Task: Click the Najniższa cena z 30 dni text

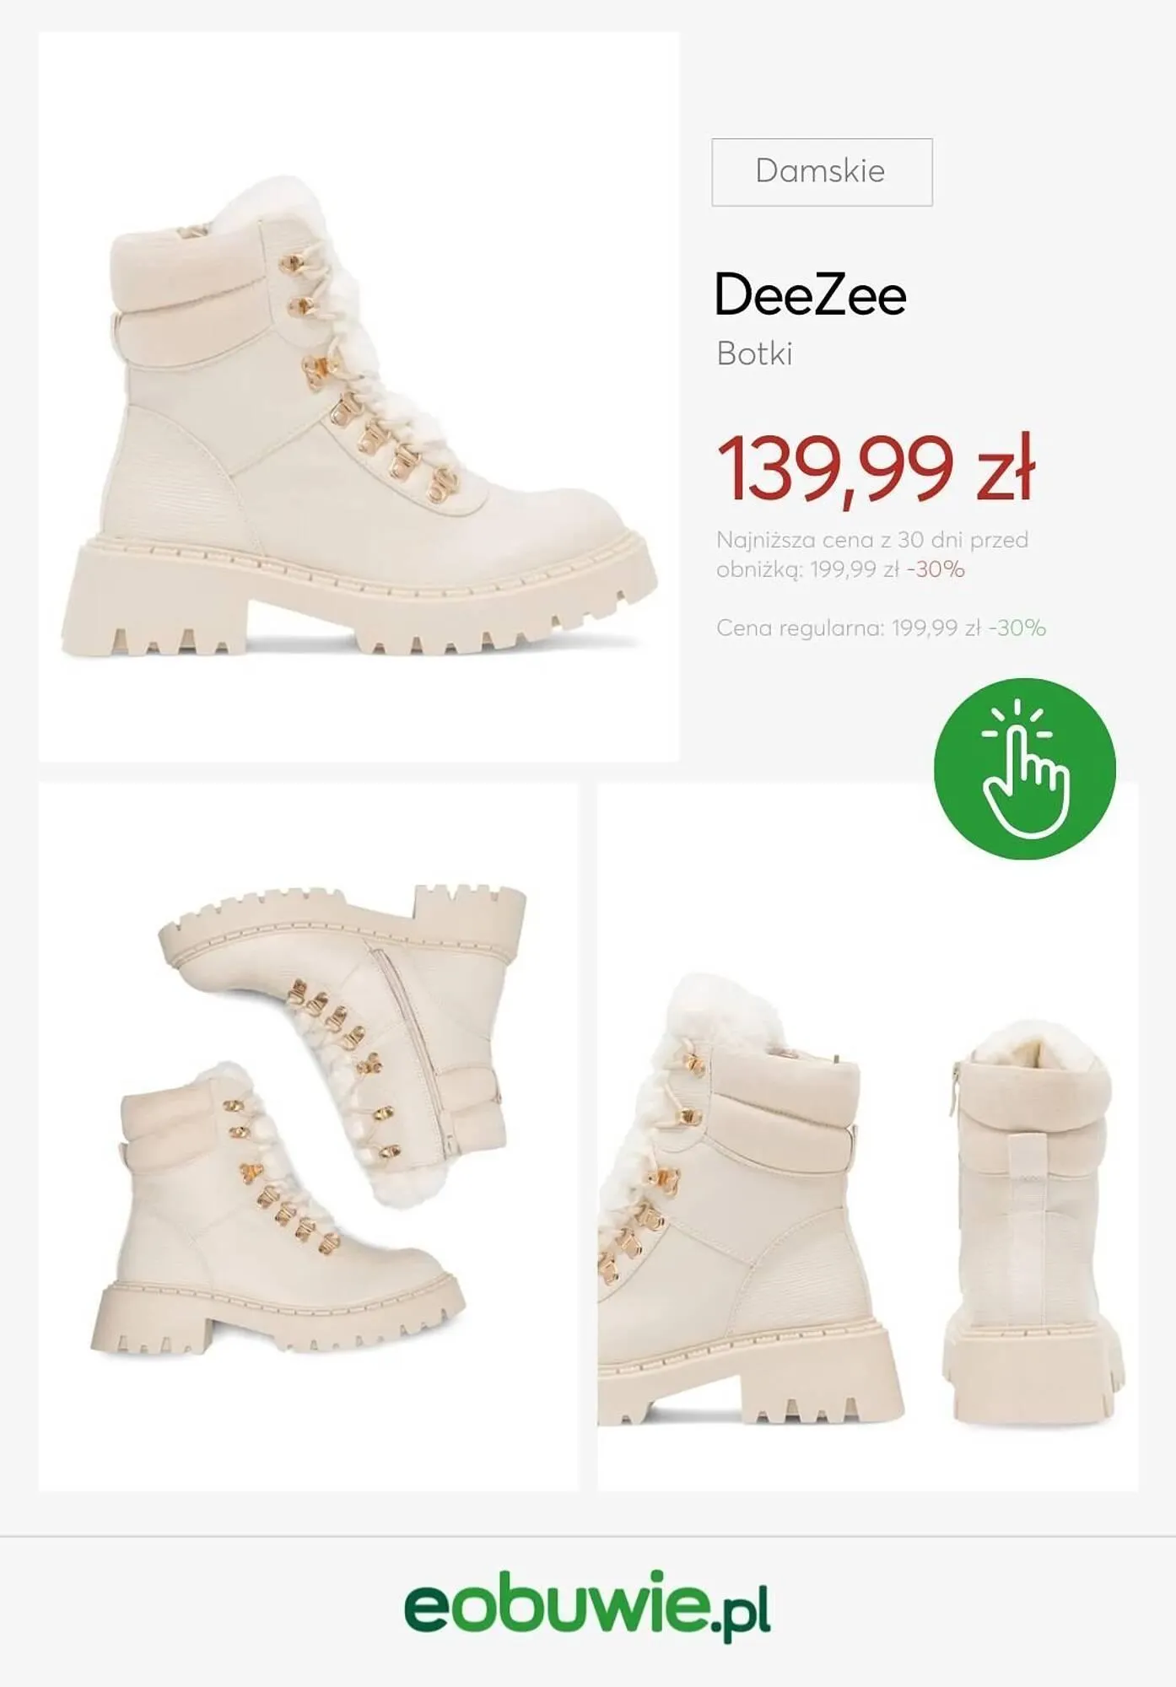Action: [x=872, y=540]
